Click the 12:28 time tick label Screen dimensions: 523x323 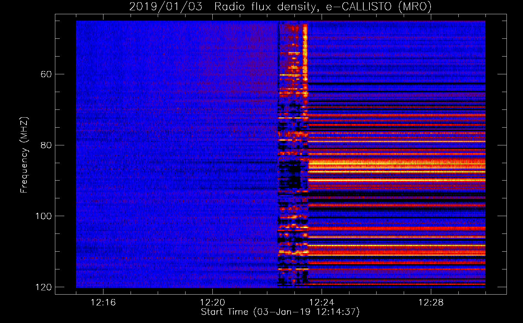click(431, 303)
